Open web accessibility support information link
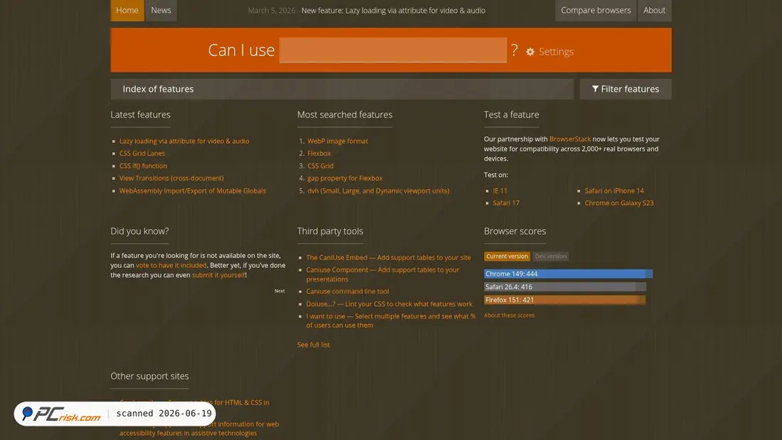The width and height of the screenshot is (782, 440). (199, 429)
